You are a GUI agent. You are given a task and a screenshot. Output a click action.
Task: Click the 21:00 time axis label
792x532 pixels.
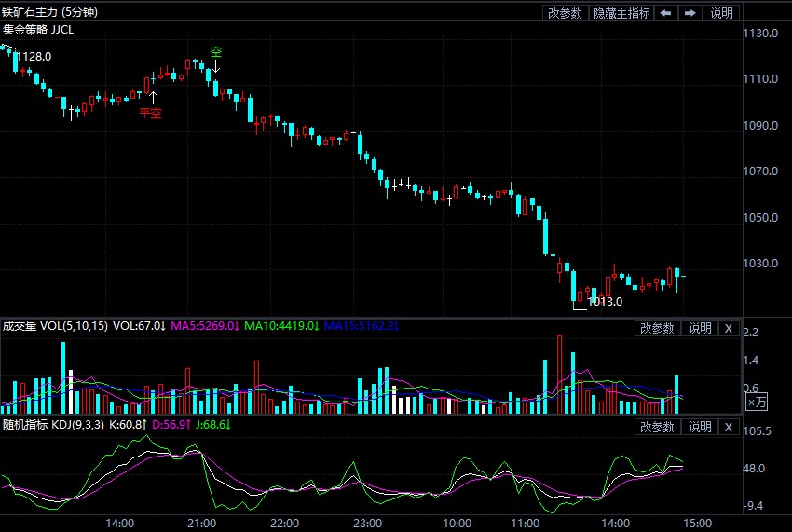tap(201, 523)
